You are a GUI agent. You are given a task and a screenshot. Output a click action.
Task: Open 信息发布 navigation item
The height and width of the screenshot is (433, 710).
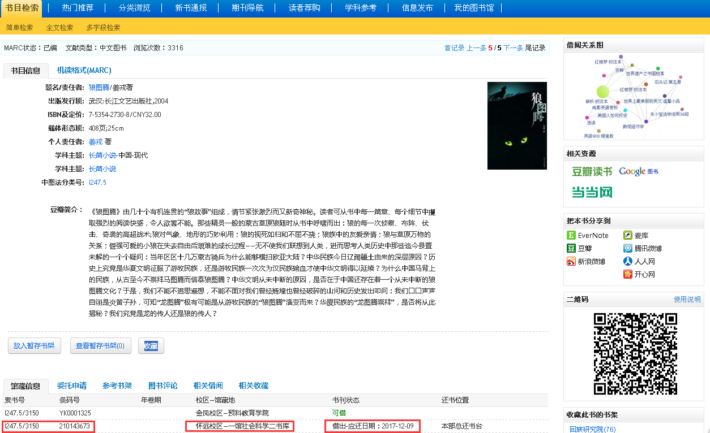coord(417,8)
